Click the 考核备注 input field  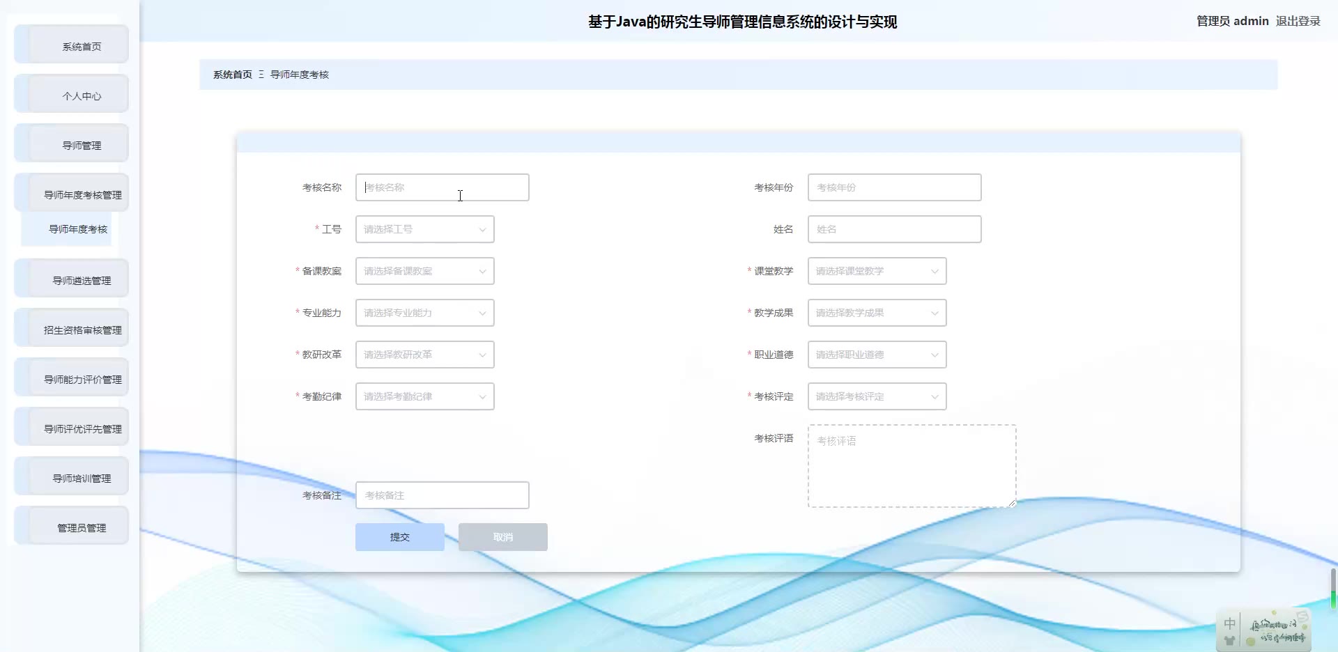tap(443, 495)
